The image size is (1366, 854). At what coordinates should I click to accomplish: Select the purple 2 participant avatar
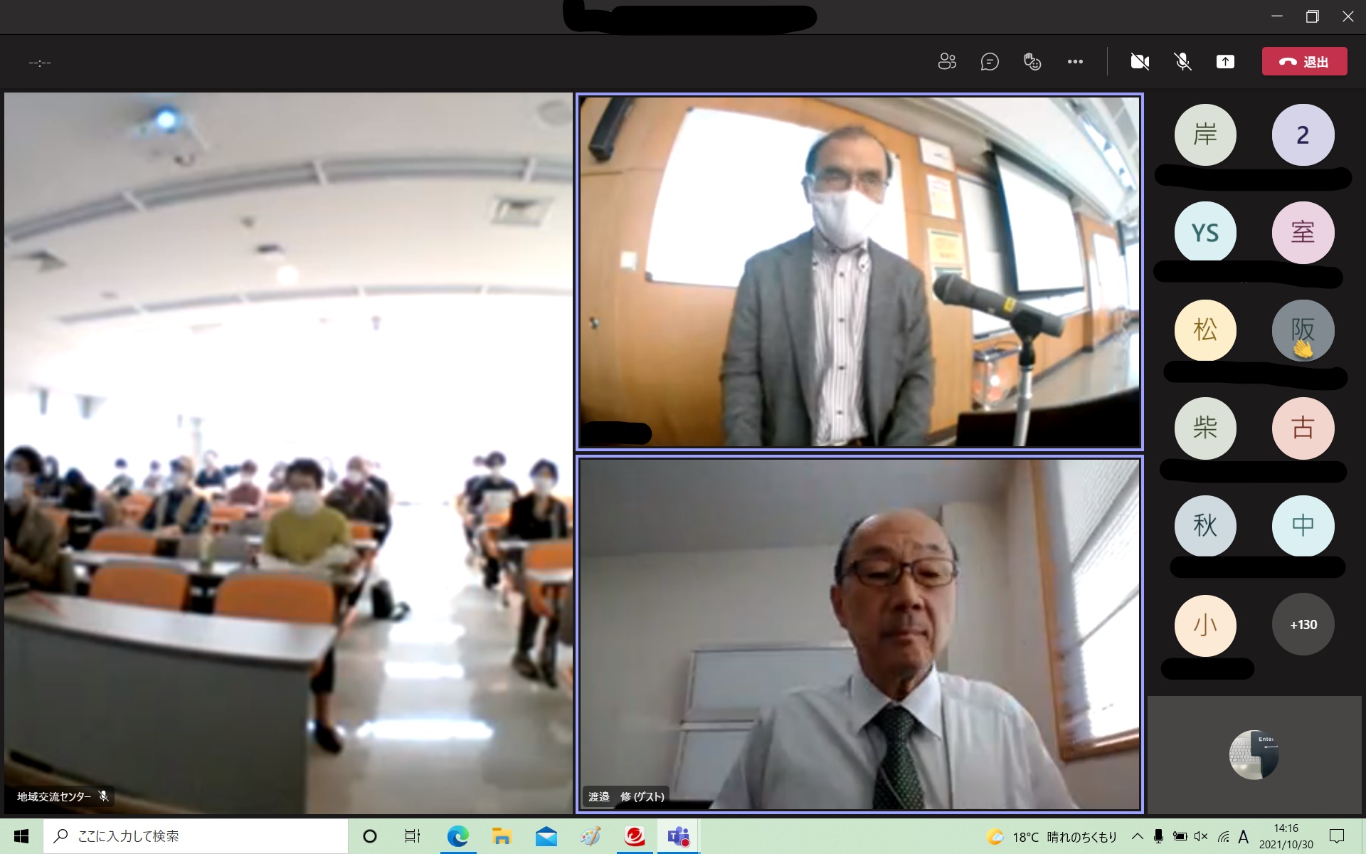1303,135
